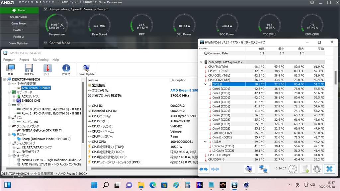Click the networked computers icon in sensor toolbar
This screenshot has width=340, height=191.
point(263,169)
